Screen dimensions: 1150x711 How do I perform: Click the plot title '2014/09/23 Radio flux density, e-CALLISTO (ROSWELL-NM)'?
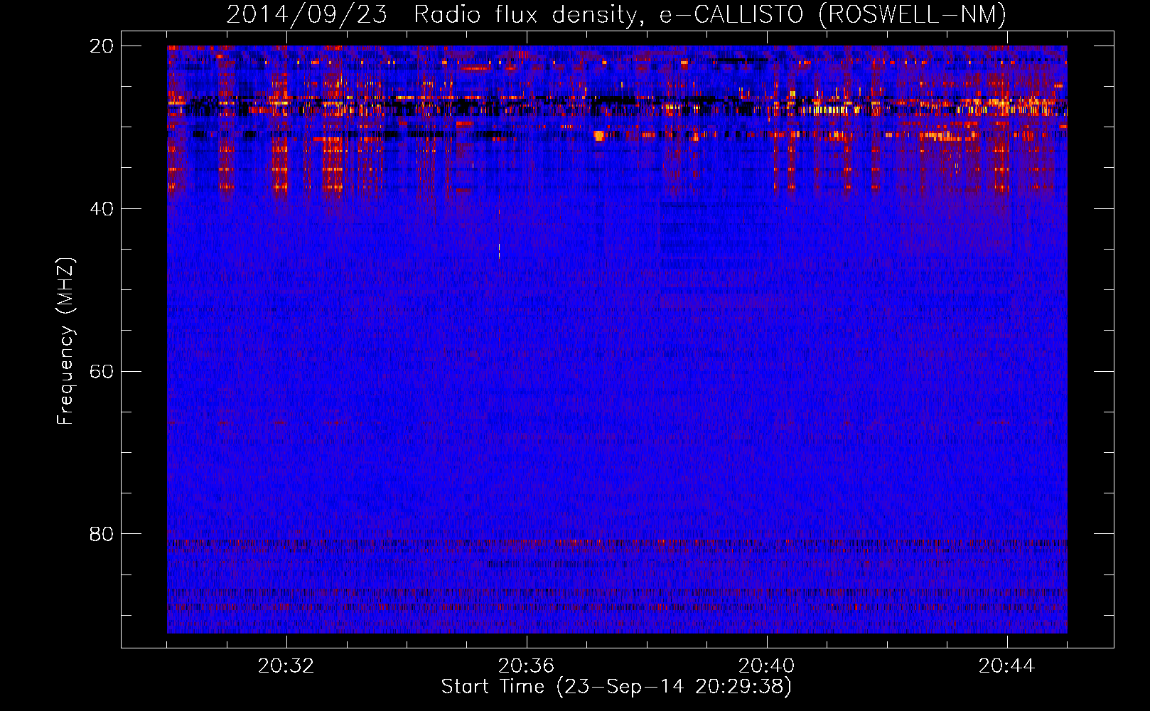pyautogui.click(x=616, y=14)
